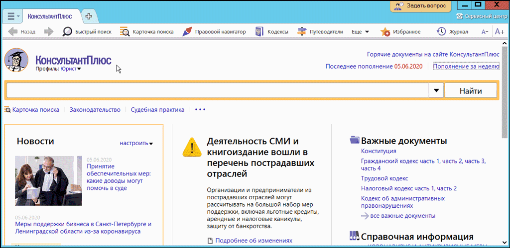The height and width of the screenshot is (248, 510).
Task: Click into the main search field
Action: (x=217, y=91)
